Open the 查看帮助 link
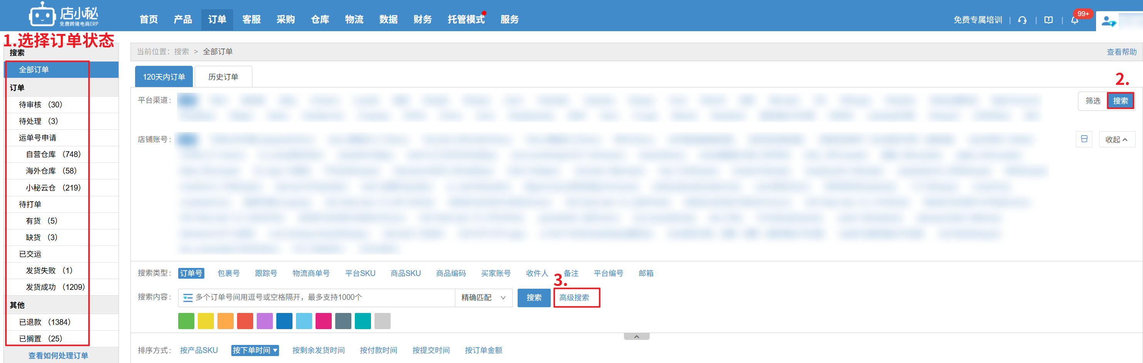1143x363 pixels. (1121, 52)
